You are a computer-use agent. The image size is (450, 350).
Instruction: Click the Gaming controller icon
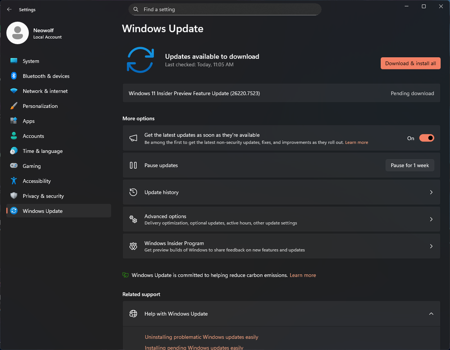click(14, 166)
